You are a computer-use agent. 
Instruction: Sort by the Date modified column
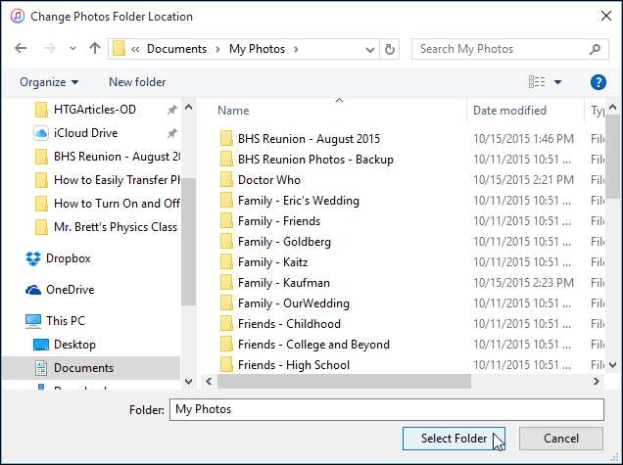click(509, 111)
